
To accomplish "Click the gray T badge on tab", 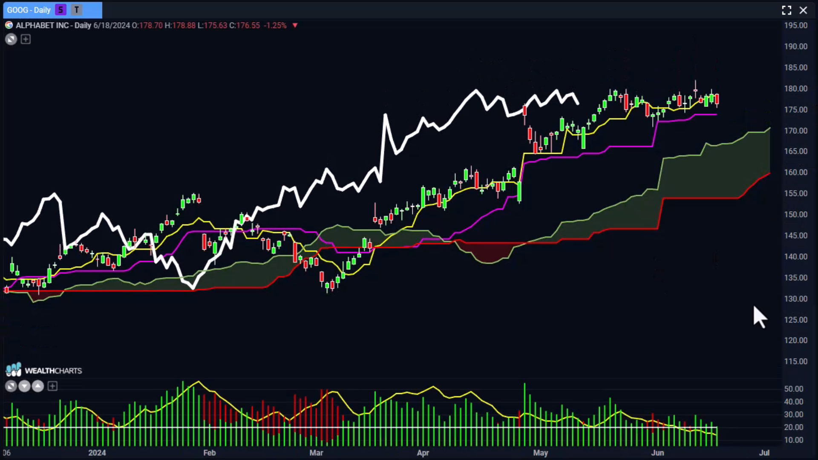I will 77,10.
